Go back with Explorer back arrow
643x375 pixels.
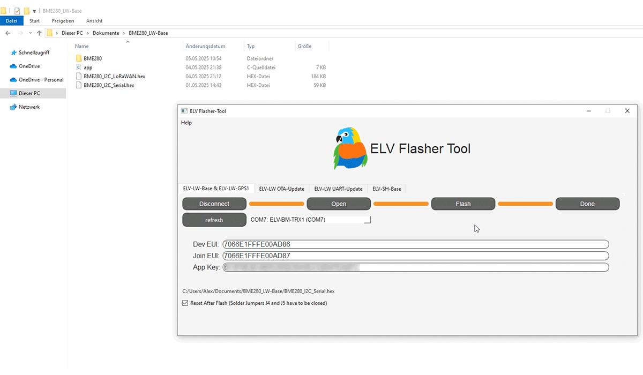[8, 33]
